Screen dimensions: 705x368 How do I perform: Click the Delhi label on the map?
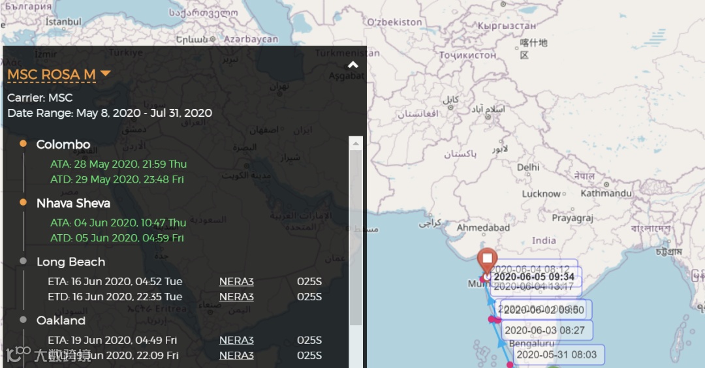[528, 167]
